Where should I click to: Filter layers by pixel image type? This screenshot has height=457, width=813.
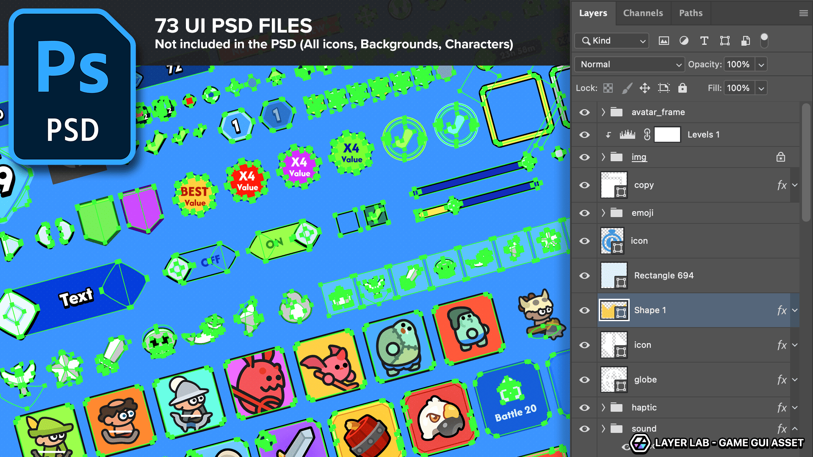pos(664,41)
